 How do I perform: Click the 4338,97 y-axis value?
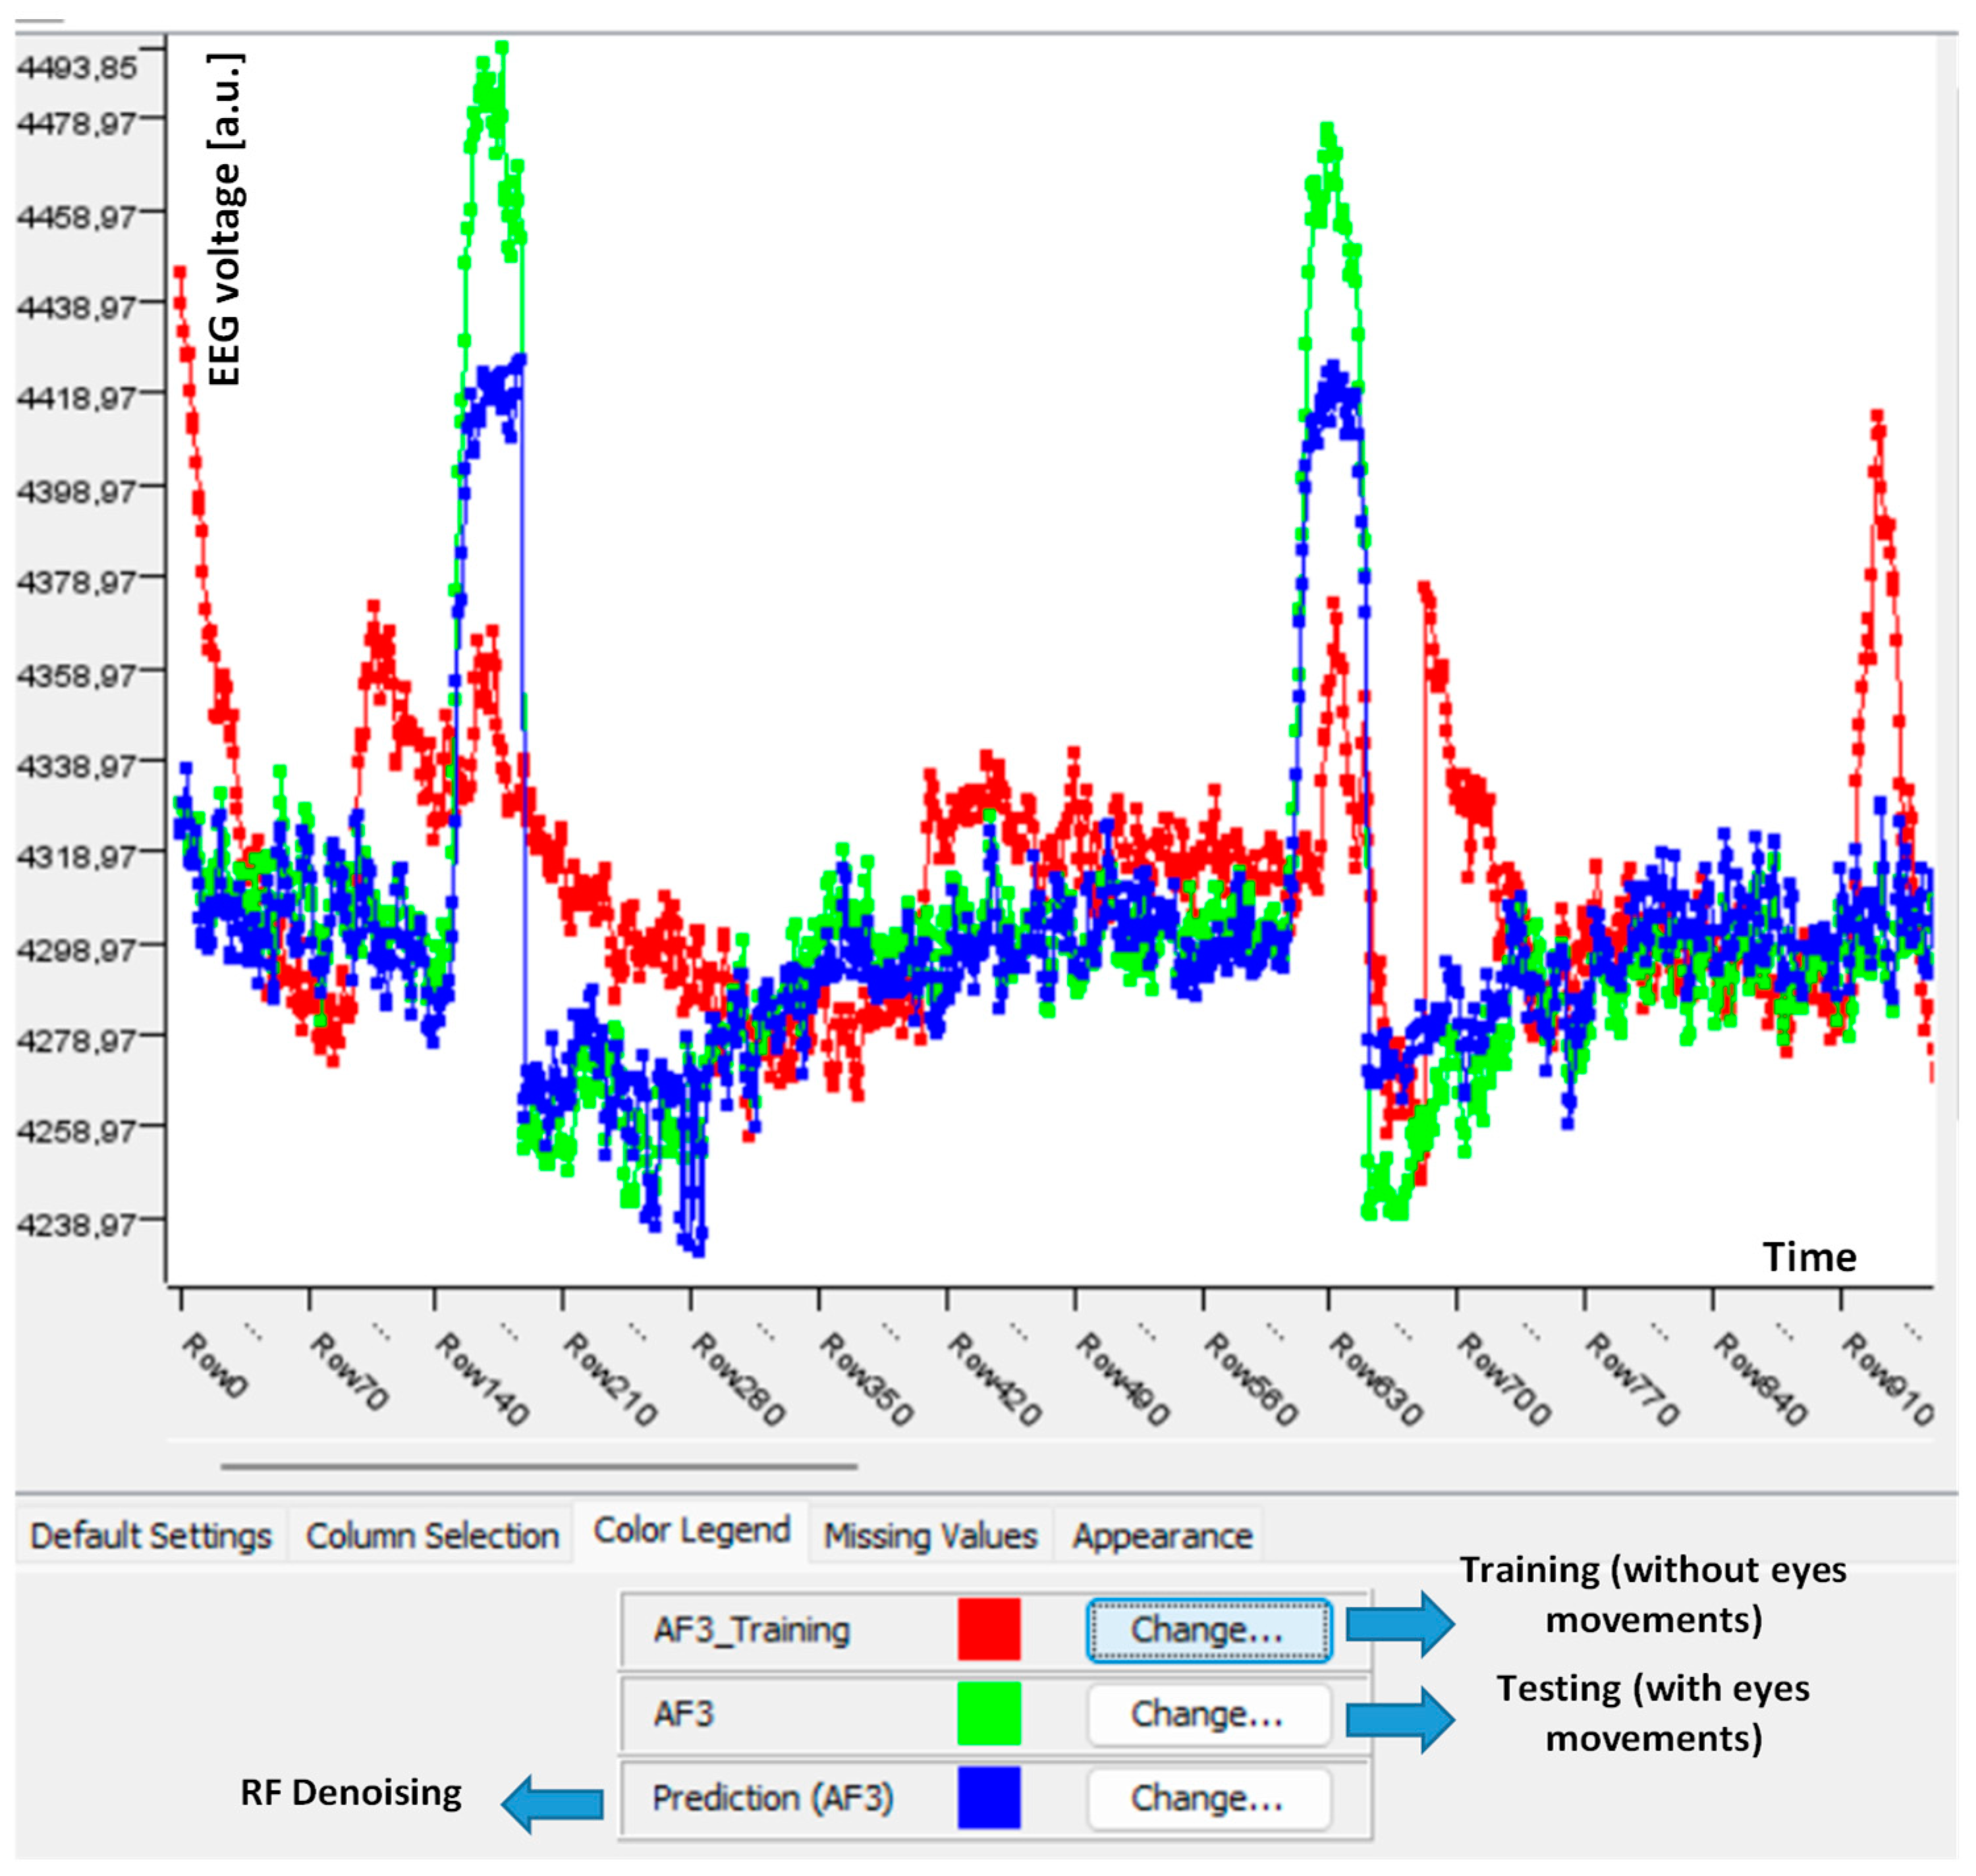[77, 766]
